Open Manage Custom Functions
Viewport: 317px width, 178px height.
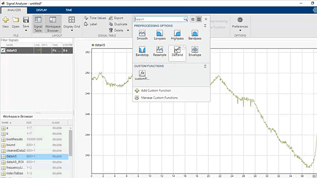click(x=157, y=98)
